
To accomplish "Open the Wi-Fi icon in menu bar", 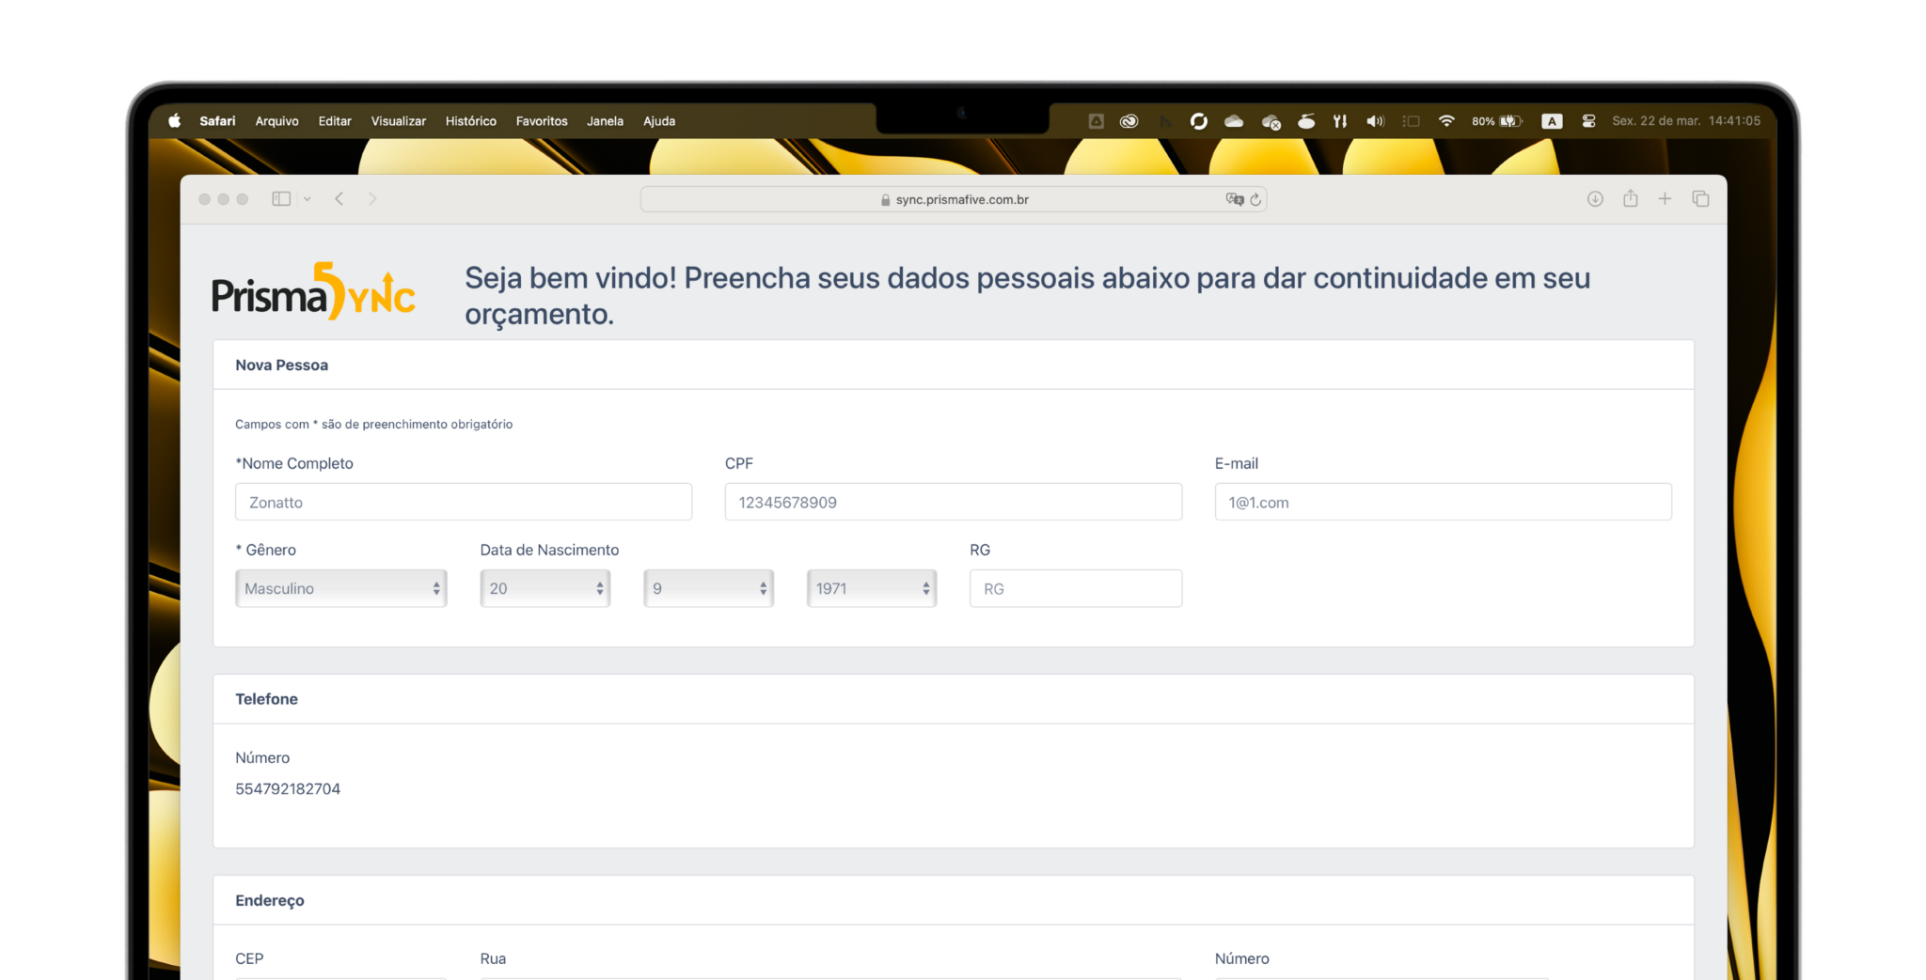I will tap(1446, 120).
